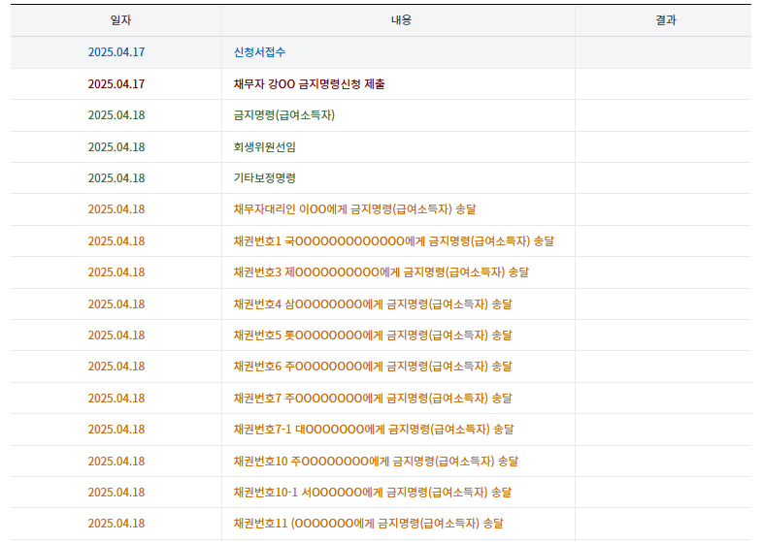763x542 pixels.
Task: Click the 채권번호10-1 서OOO 송달 row
Action: click(381, 492)
